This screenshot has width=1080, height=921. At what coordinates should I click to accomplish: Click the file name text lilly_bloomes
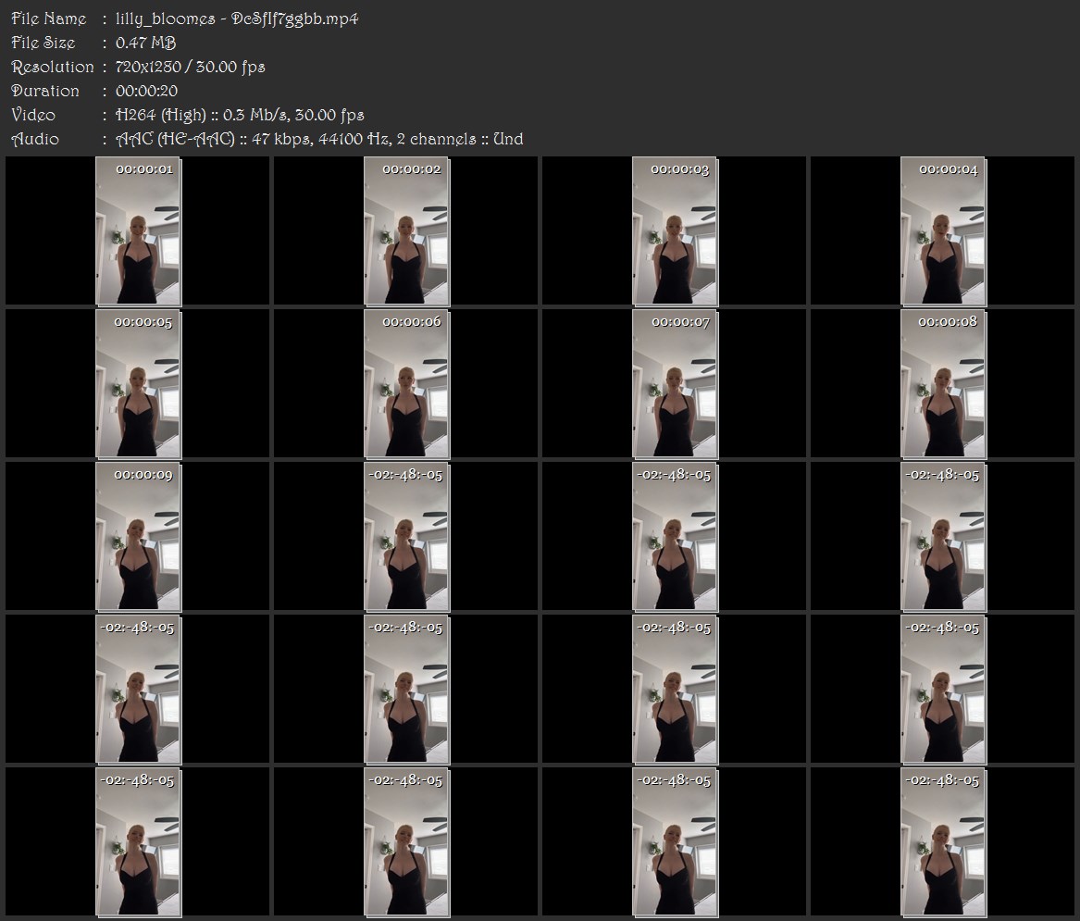pos(166,19)
